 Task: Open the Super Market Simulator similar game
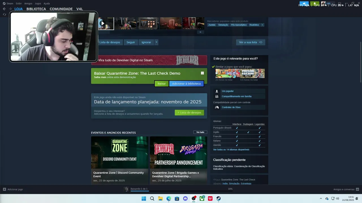pos(228,73)
